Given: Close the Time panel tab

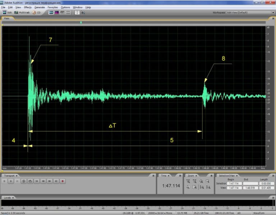Looking at the screenshot, I should click(x=169, y=176).
